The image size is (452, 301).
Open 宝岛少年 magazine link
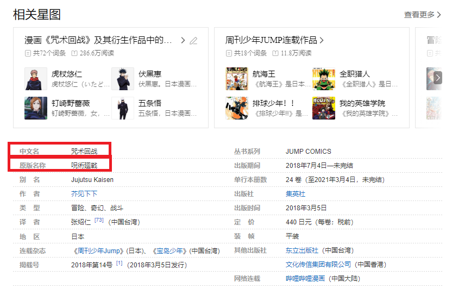[x=170, y=251]
